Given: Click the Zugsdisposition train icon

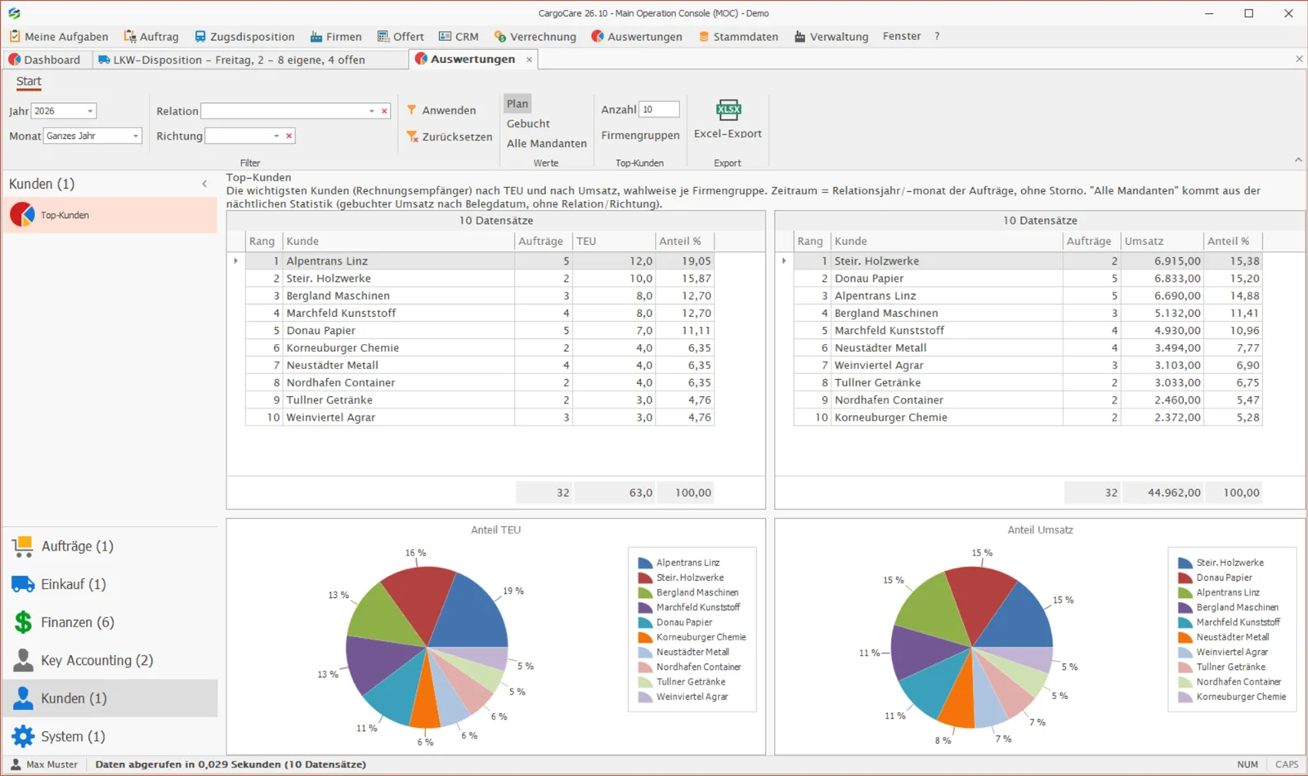Looking at the screenshot, I should (200, 37).
